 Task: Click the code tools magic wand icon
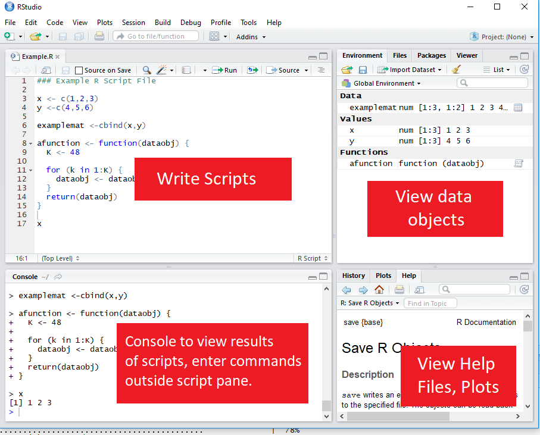161,70
